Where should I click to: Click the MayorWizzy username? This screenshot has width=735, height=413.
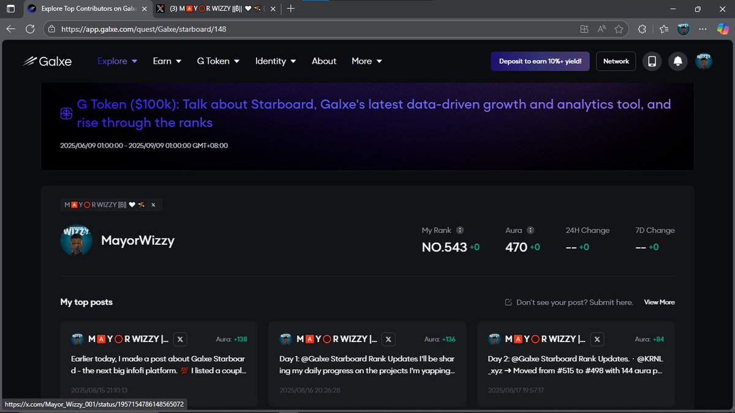(138, 240)
